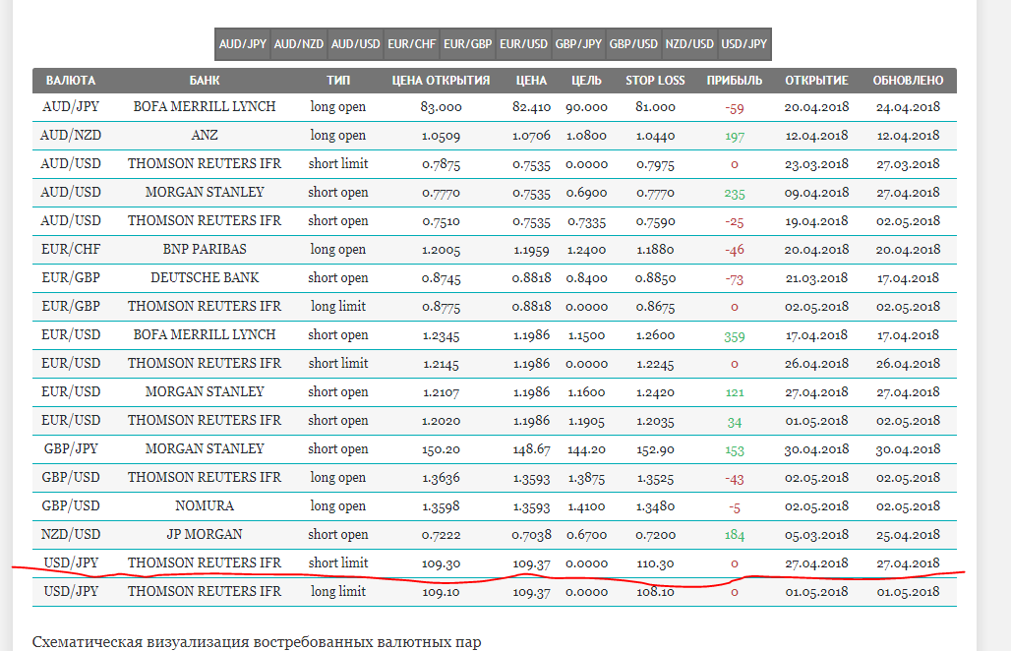Switch to the EUR/USD filter tab
The height and width of the screenshot is (651, 1011).
523,44
